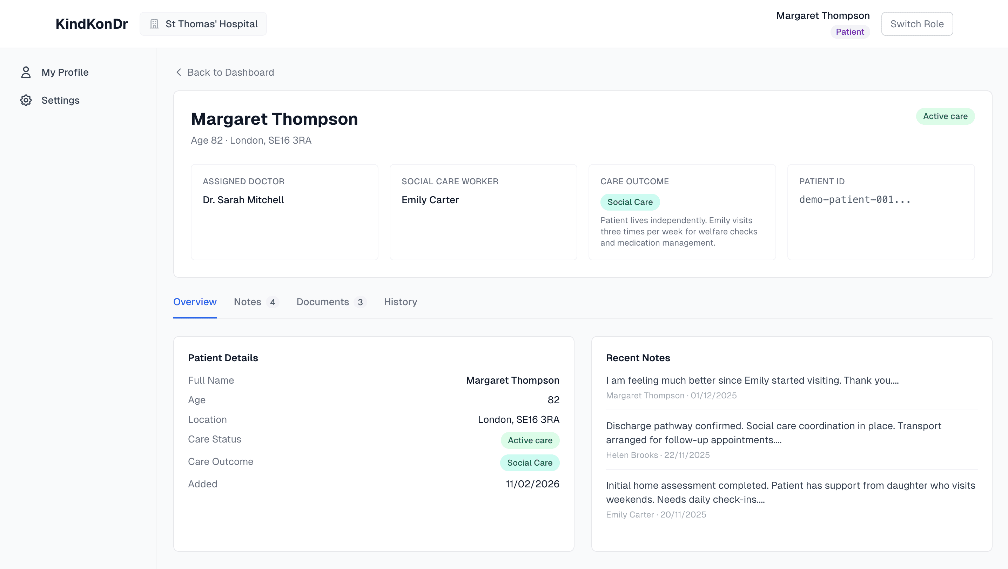This screenshot has height=569, width=1008.
Task: Open Emily Carter's home assessment note
Action: 790,492
